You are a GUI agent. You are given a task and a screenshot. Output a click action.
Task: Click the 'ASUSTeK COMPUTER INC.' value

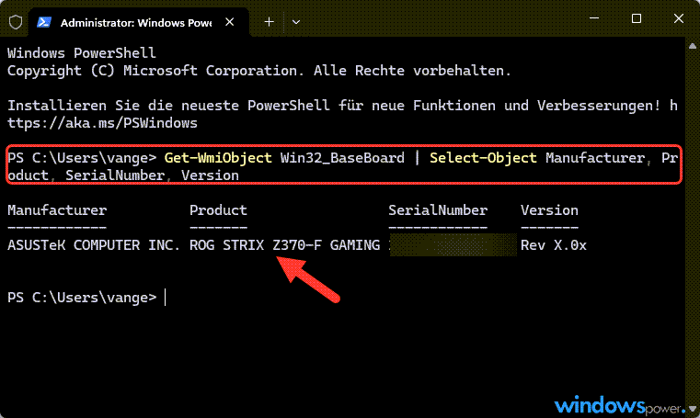point(94,245)
